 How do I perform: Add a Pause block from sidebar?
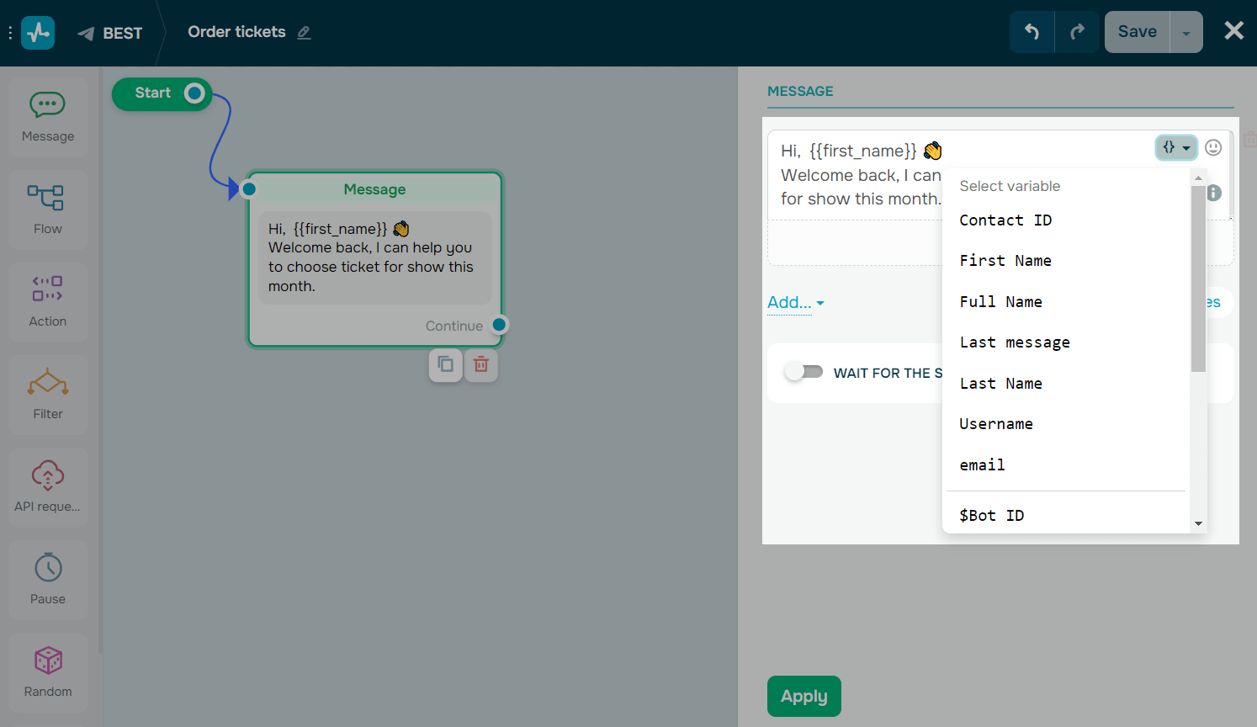(48, 581)
